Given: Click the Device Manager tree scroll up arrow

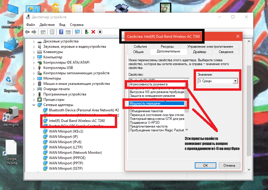Looking at the screenshot, I should pyautogui.click(x=249, y=41).
